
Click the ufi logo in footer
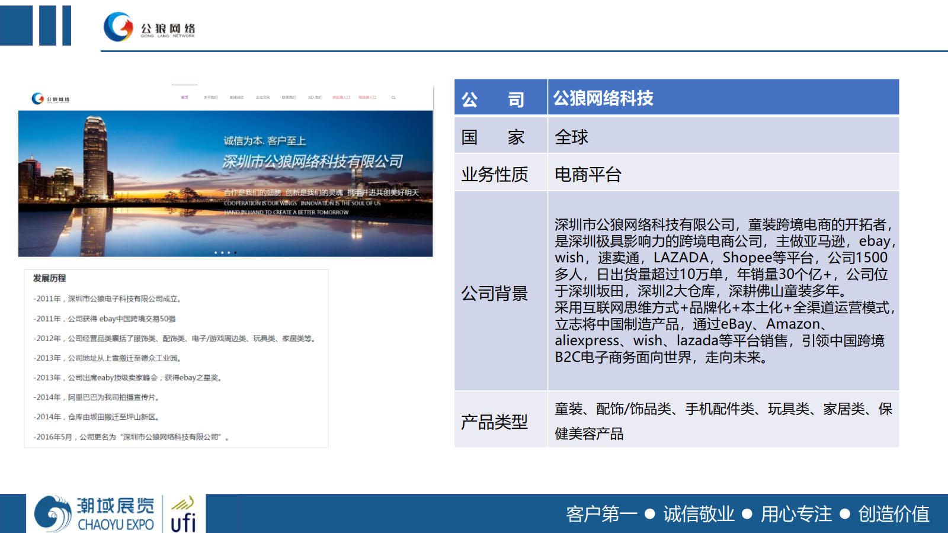(183, 514)
